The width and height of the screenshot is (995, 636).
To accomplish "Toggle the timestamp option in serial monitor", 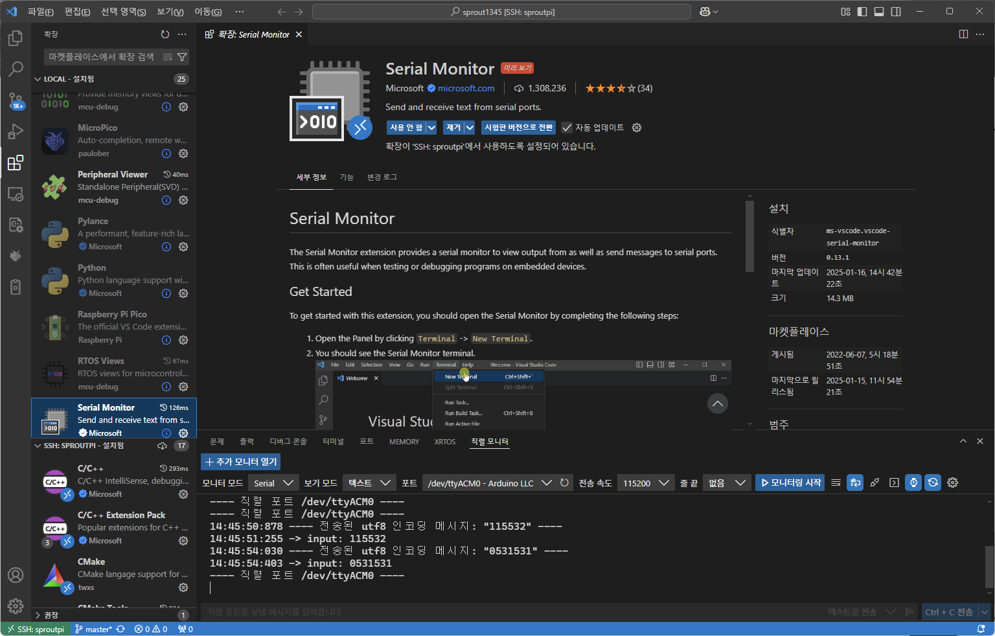I will 913,483.
